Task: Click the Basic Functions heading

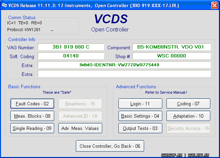Action: tap(24, 87)
